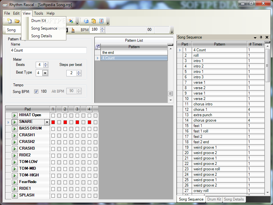The height and width of the screenshot is (205, 273).
Task: Preview the FearRedo pad sound
Action: pyautogui.click(x=15, y=182)
